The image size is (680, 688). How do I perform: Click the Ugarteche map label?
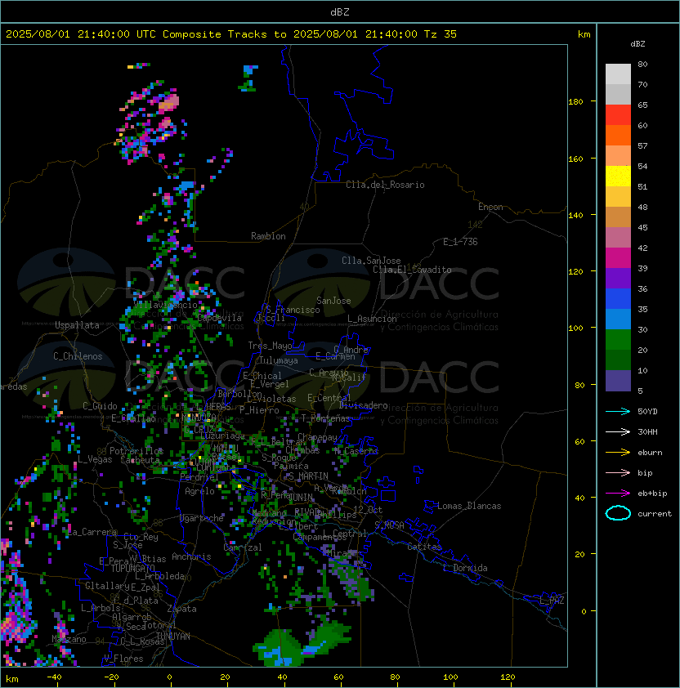(202, 518)
